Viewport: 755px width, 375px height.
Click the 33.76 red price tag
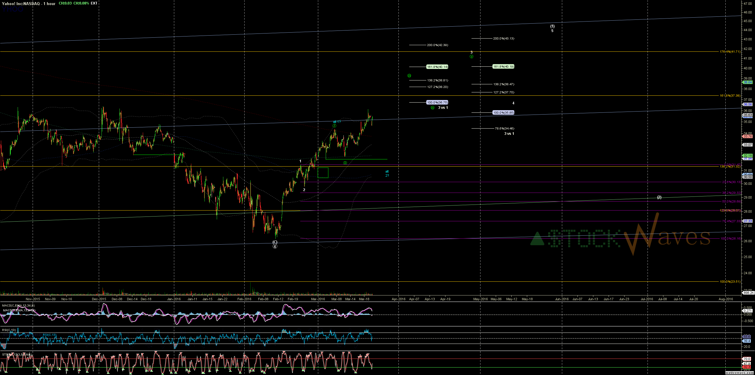748,136
